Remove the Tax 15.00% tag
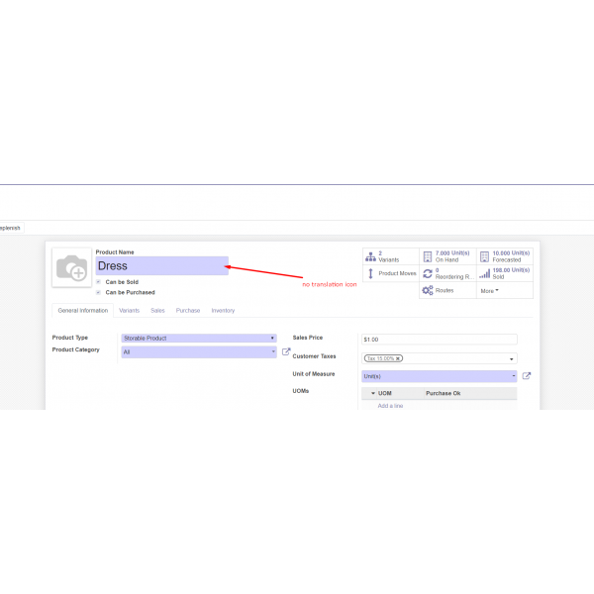Screen dimensions: 594x594 [398, 358]
